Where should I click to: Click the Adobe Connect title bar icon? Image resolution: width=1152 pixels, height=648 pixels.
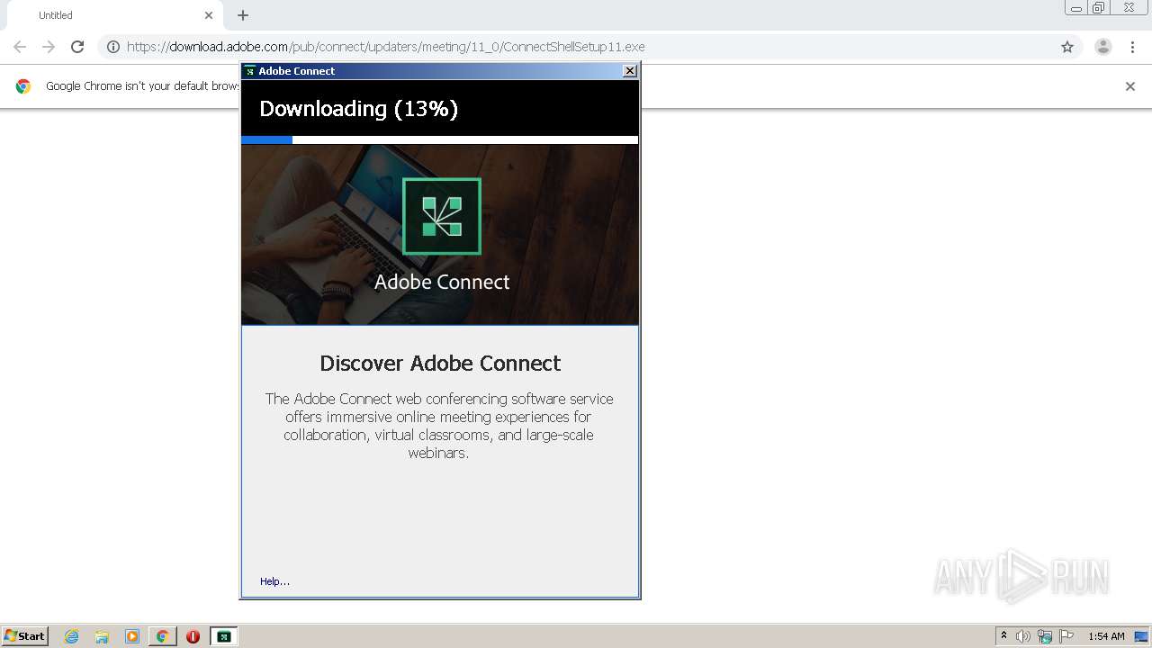coord(250,71)
